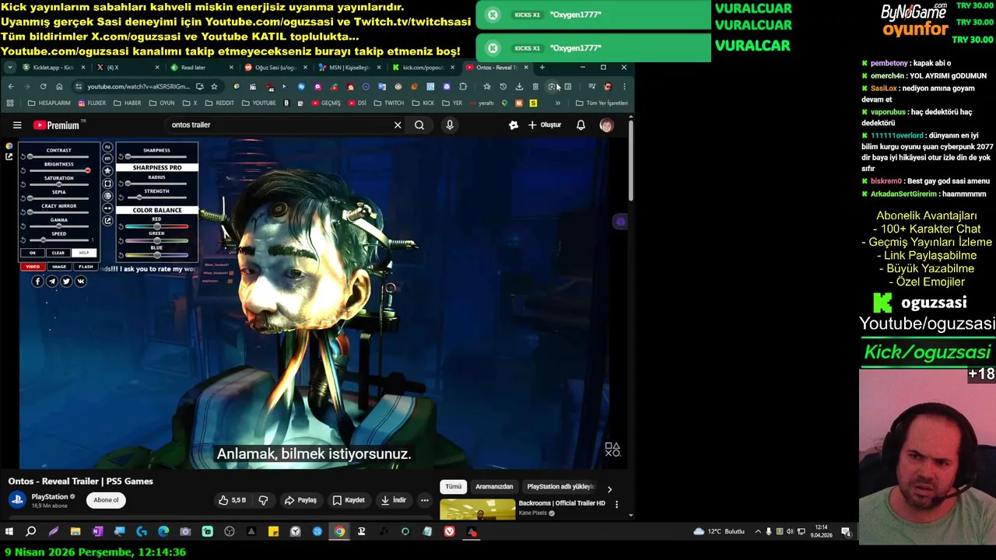This screenshot has width=996, height=560.
Task: Open the Backrooms Official Trailer thumbnail
Action: click(x=478, y=509)
